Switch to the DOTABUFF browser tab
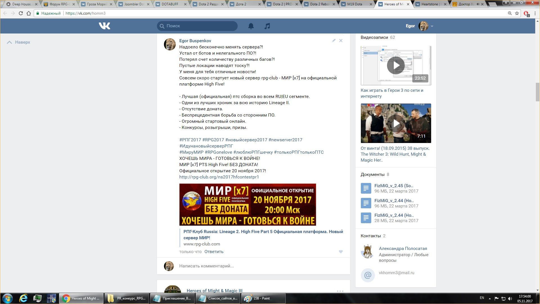This screenshot has width=540, height=304. pyautogui.click(x=170, y=4)
